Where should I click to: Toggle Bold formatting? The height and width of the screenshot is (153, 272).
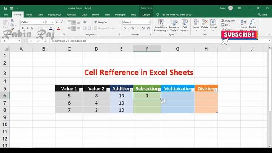click(23, 28)
